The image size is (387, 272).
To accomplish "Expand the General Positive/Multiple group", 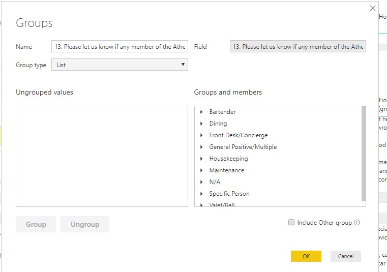I will pos(201,147).
